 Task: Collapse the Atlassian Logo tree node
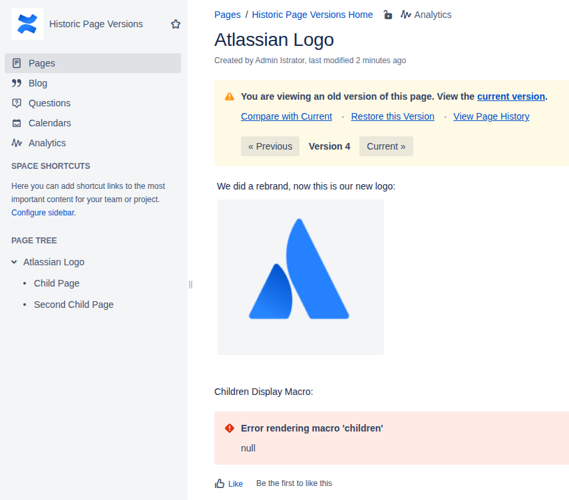point(14,262)
